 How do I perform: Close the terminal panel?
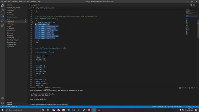[197, 88]
